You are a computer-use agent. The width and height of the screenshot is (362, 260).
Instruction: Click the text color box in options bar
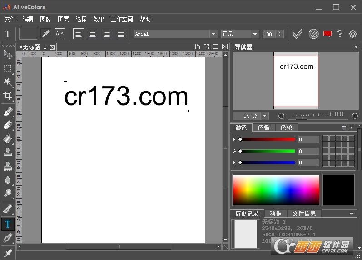coord(28,34)
